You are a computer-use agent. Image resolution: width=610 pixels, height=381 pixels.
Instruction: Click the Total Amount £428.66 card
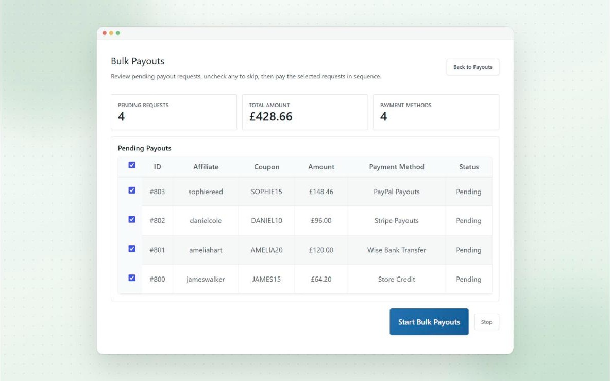click(305, 112)
